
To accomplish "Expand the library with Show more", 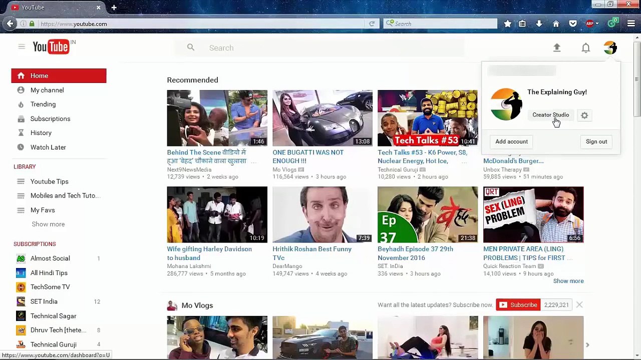I will click(x=48, y=224).
